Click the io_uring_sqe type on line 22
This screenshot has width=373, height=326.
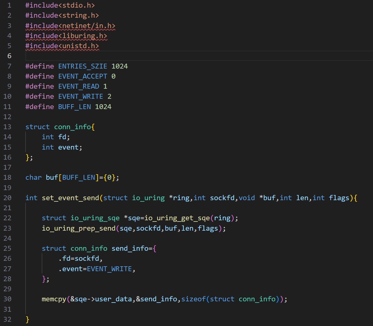95,218
